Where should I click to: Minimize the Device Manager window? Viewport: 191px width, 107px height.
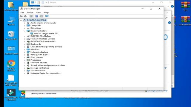click(142, 9)
